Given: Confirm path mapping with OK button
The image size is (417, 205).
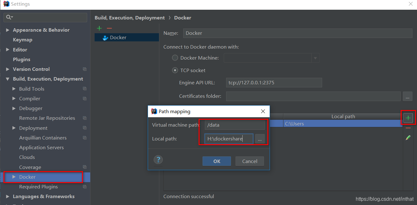Looking at the screenshot, I should [x=217, y=161].
